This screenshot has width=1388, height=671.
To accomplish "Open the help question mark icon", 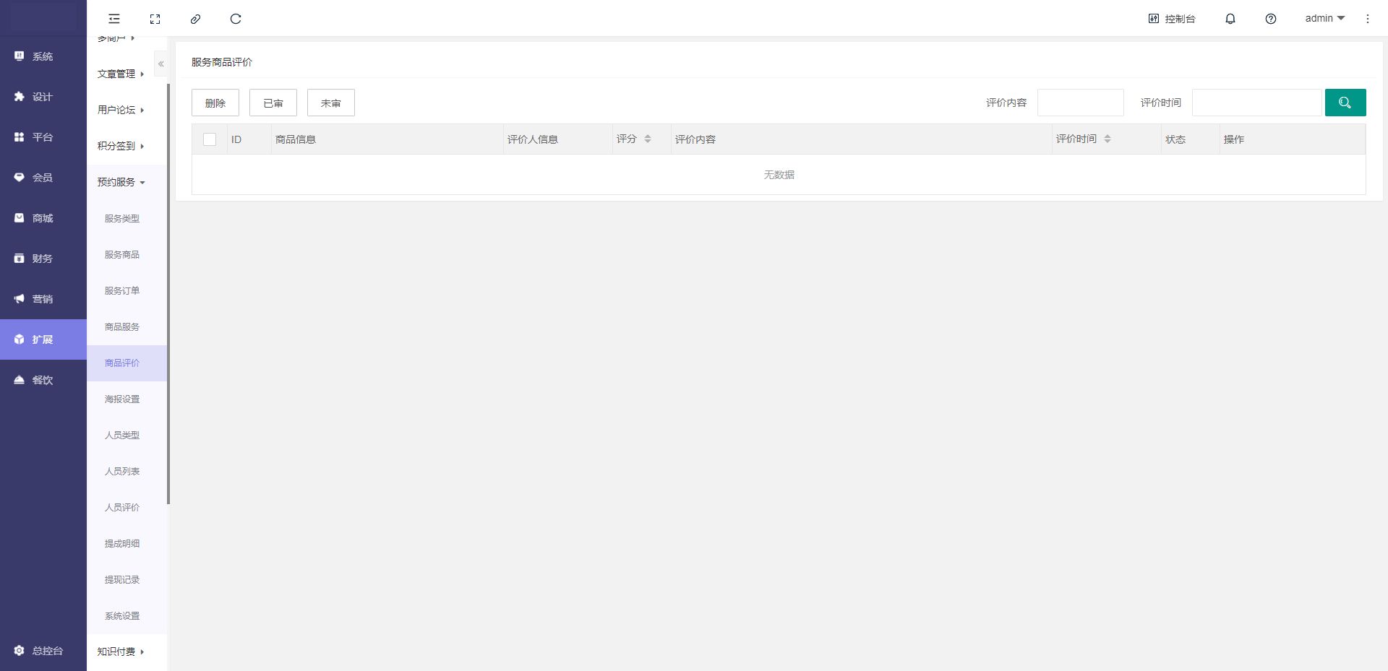I will pos(1270,19).
